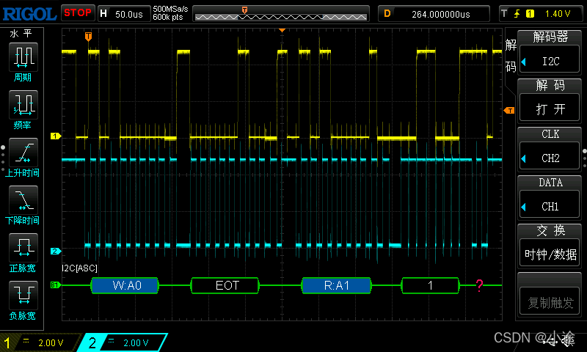Select the negative pulse width (负脉宽) icon
Image resolution: width=587 pixels, height=352 pixels.
(x=23, y=295)
